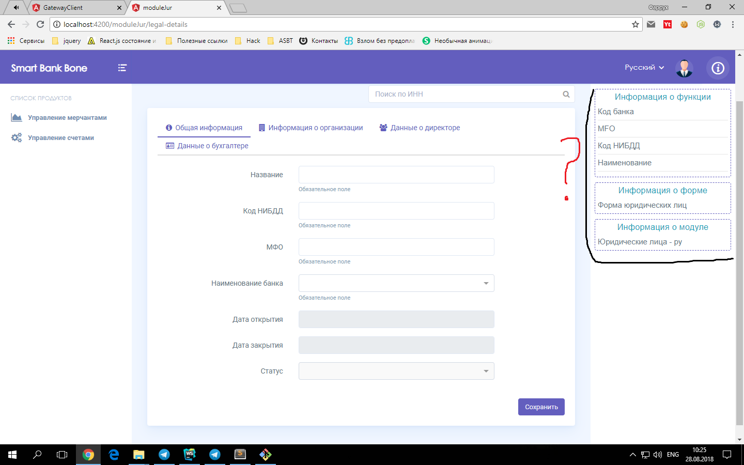This screenshot has width=744, height=465.
Task: Click the Сохранить button
Action: [x=541, y=407]
